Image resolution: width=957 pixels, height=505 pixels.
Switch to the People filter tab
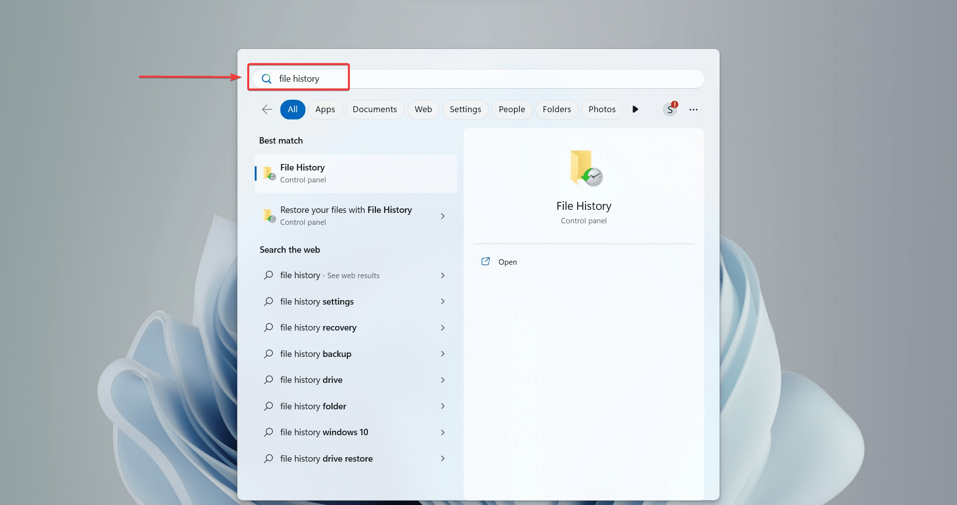point(512,109)
